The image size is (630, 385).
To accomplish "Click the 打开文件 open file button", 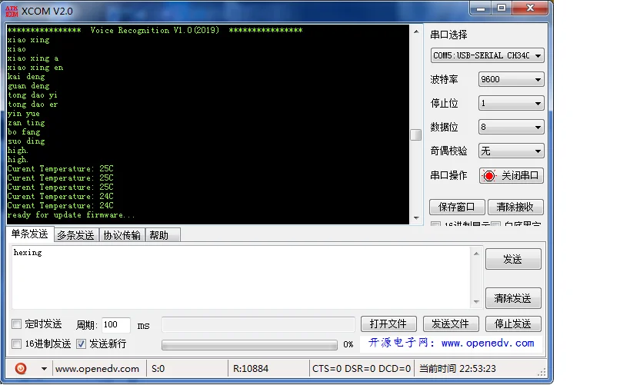I will point(388,324).
